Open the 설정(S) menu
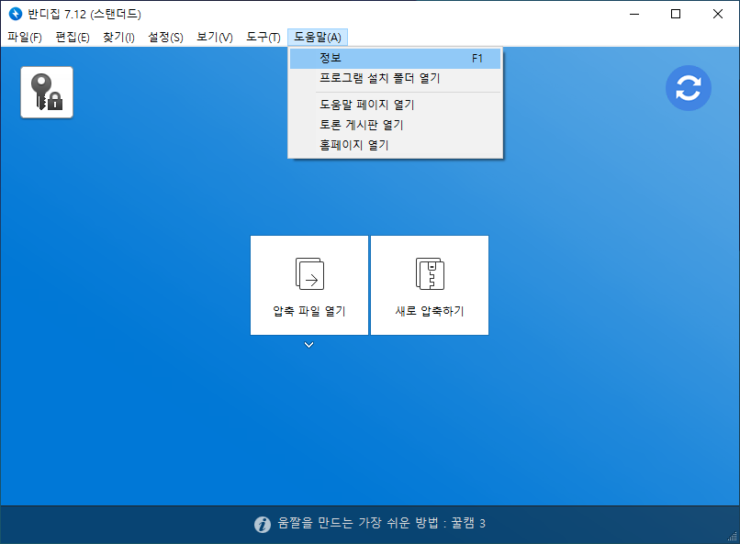 tap(165, 38)
